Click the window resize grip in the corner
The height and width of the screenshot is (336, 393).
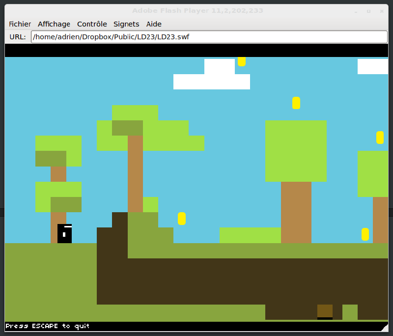click(x=385, y=327)
